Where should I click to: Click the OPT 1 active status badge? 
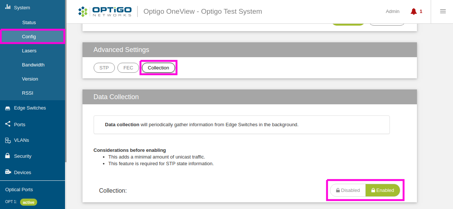pyautogui.click(x=29, y=202)
